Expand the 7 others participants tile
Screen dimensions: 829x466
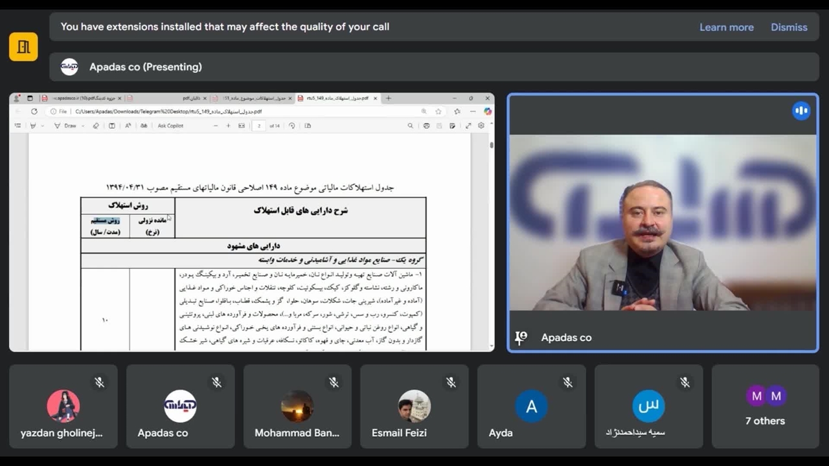tap(765, 406)
